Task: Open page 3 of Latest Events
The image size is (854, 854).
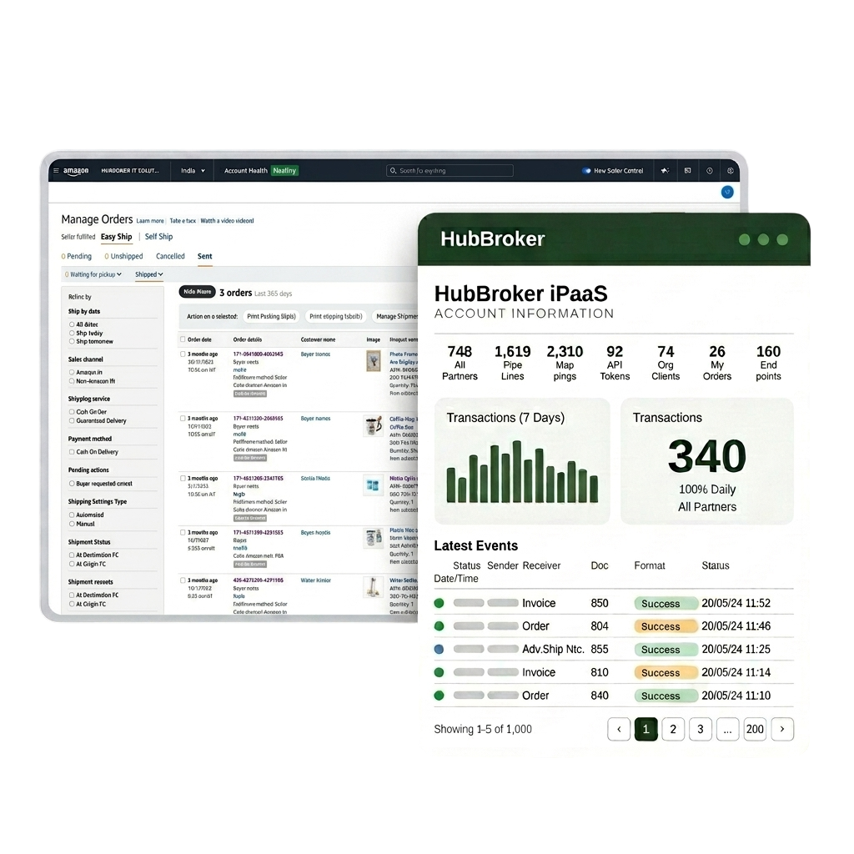Action: [701, 729]
